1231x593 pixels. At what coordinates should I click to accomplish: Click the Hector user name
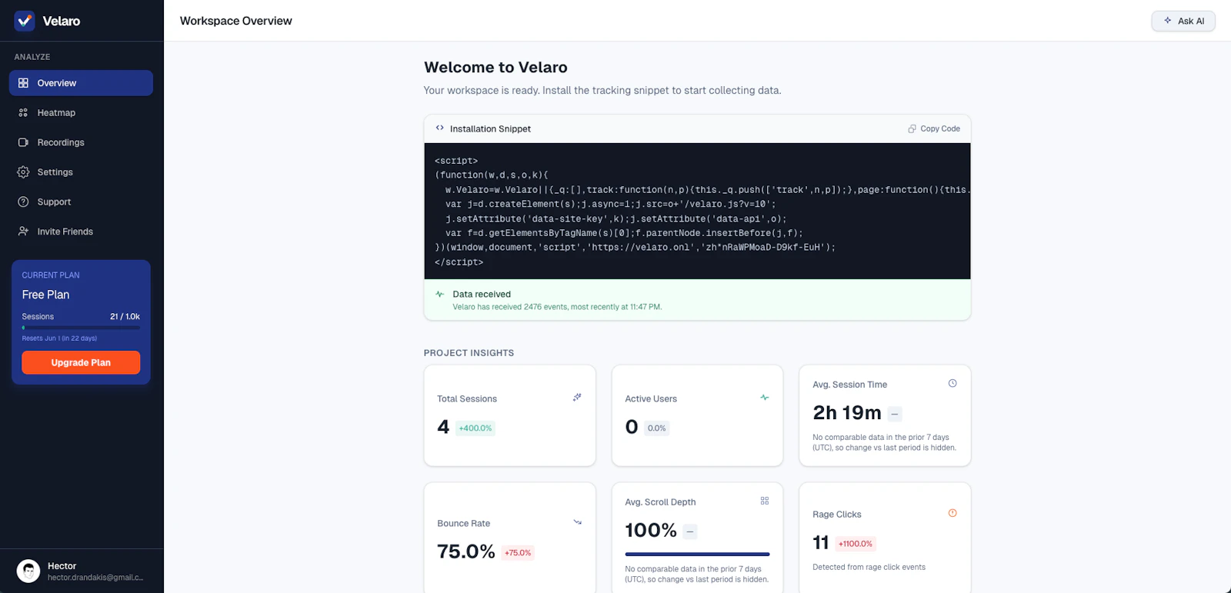click(x=62, y=566)
